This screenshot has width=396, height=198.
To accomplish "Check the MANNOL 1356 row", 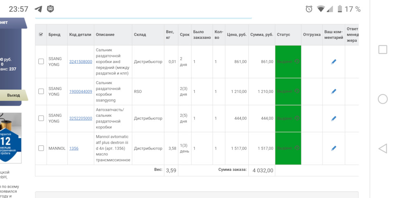I will (x=41, y=148).
